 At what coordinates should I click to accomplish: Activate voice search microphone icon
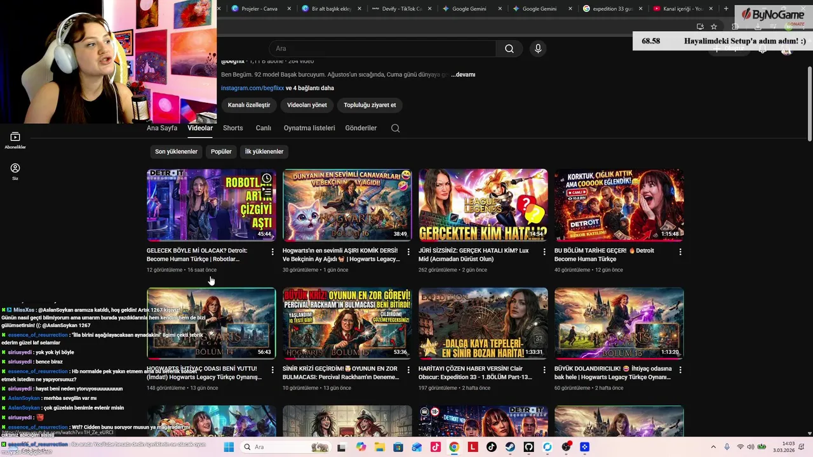point(538,49)
